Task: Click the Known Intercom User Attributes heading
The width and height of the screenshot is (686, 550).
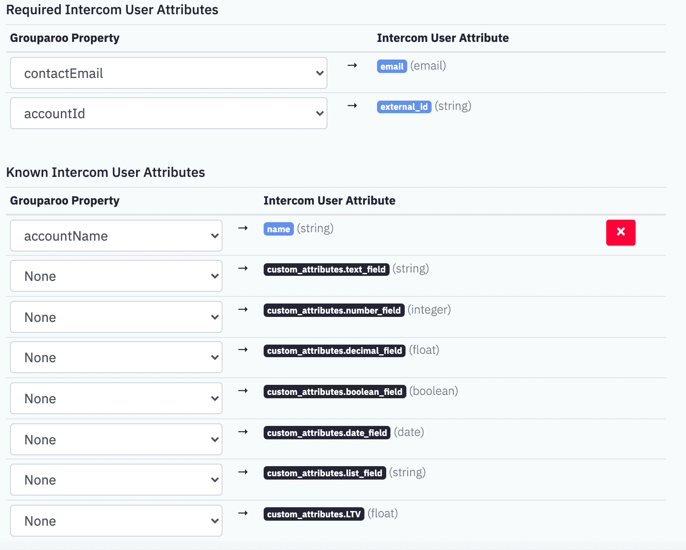Action: point(105,172)
